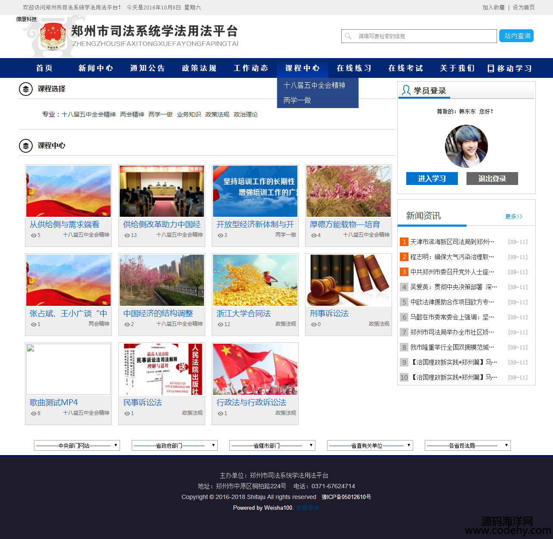The image size is (553, 539).
Task: Click the eye icon on 行政法与行政诉讼法 card
Action: click(x=220, y=413)
